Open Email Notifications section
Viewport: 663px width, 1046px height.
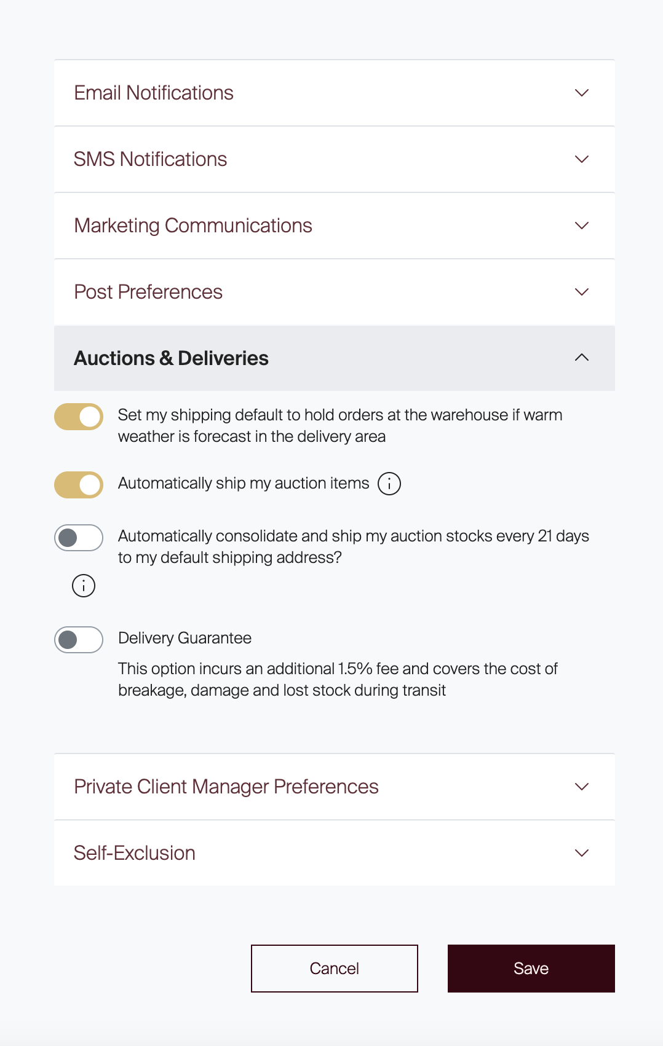(335, 93)
